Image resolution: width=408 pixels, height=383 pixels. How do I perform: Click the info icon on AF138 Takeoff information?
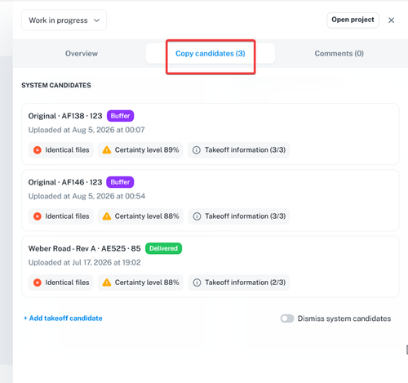click(197, 150)
